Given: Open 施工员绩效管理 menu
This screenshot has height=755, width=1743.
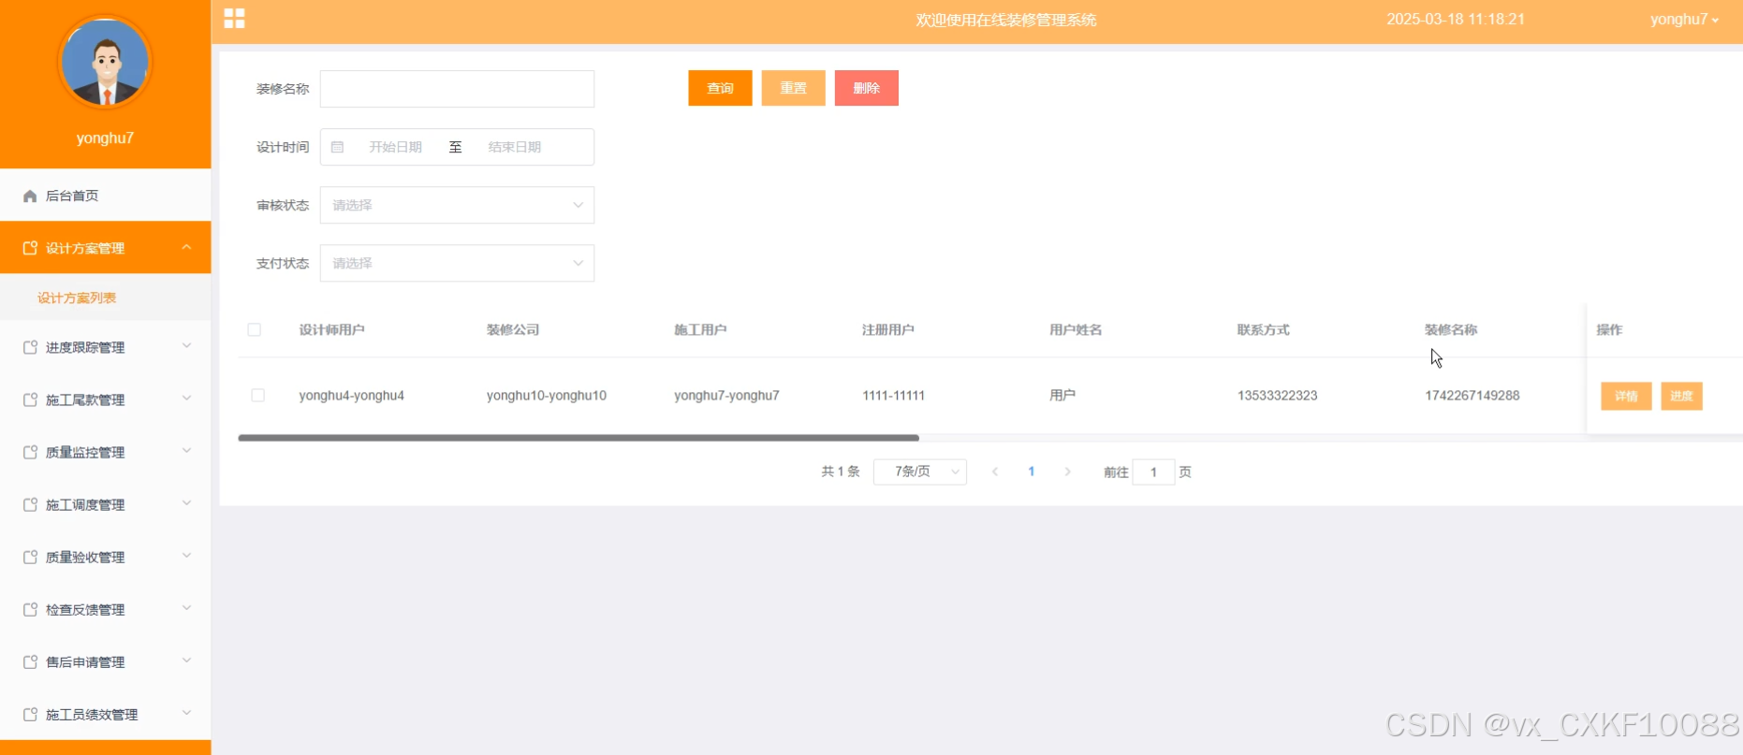Looking at the screenshot, I should (x=105, y=714).
